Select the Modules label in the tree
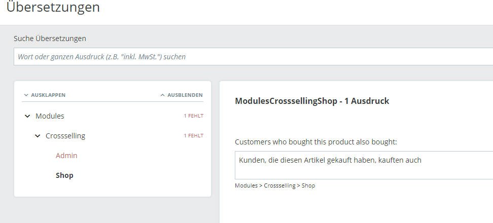This screenshot has height=223, width=493. (50, 116)
